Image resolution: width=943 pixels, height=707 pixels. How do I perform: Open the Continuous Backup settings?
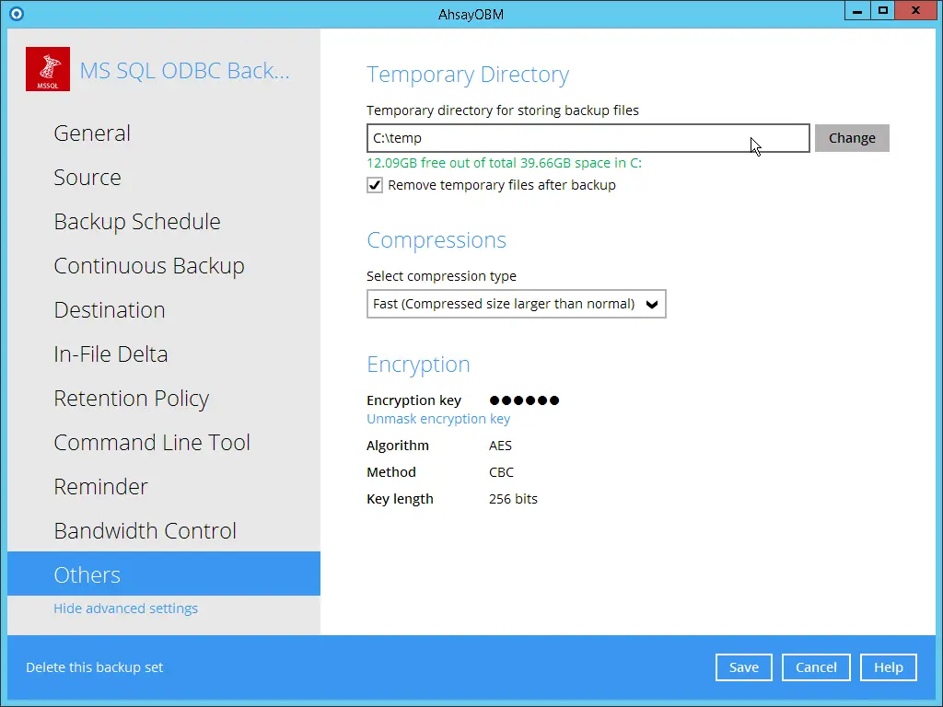149,265
